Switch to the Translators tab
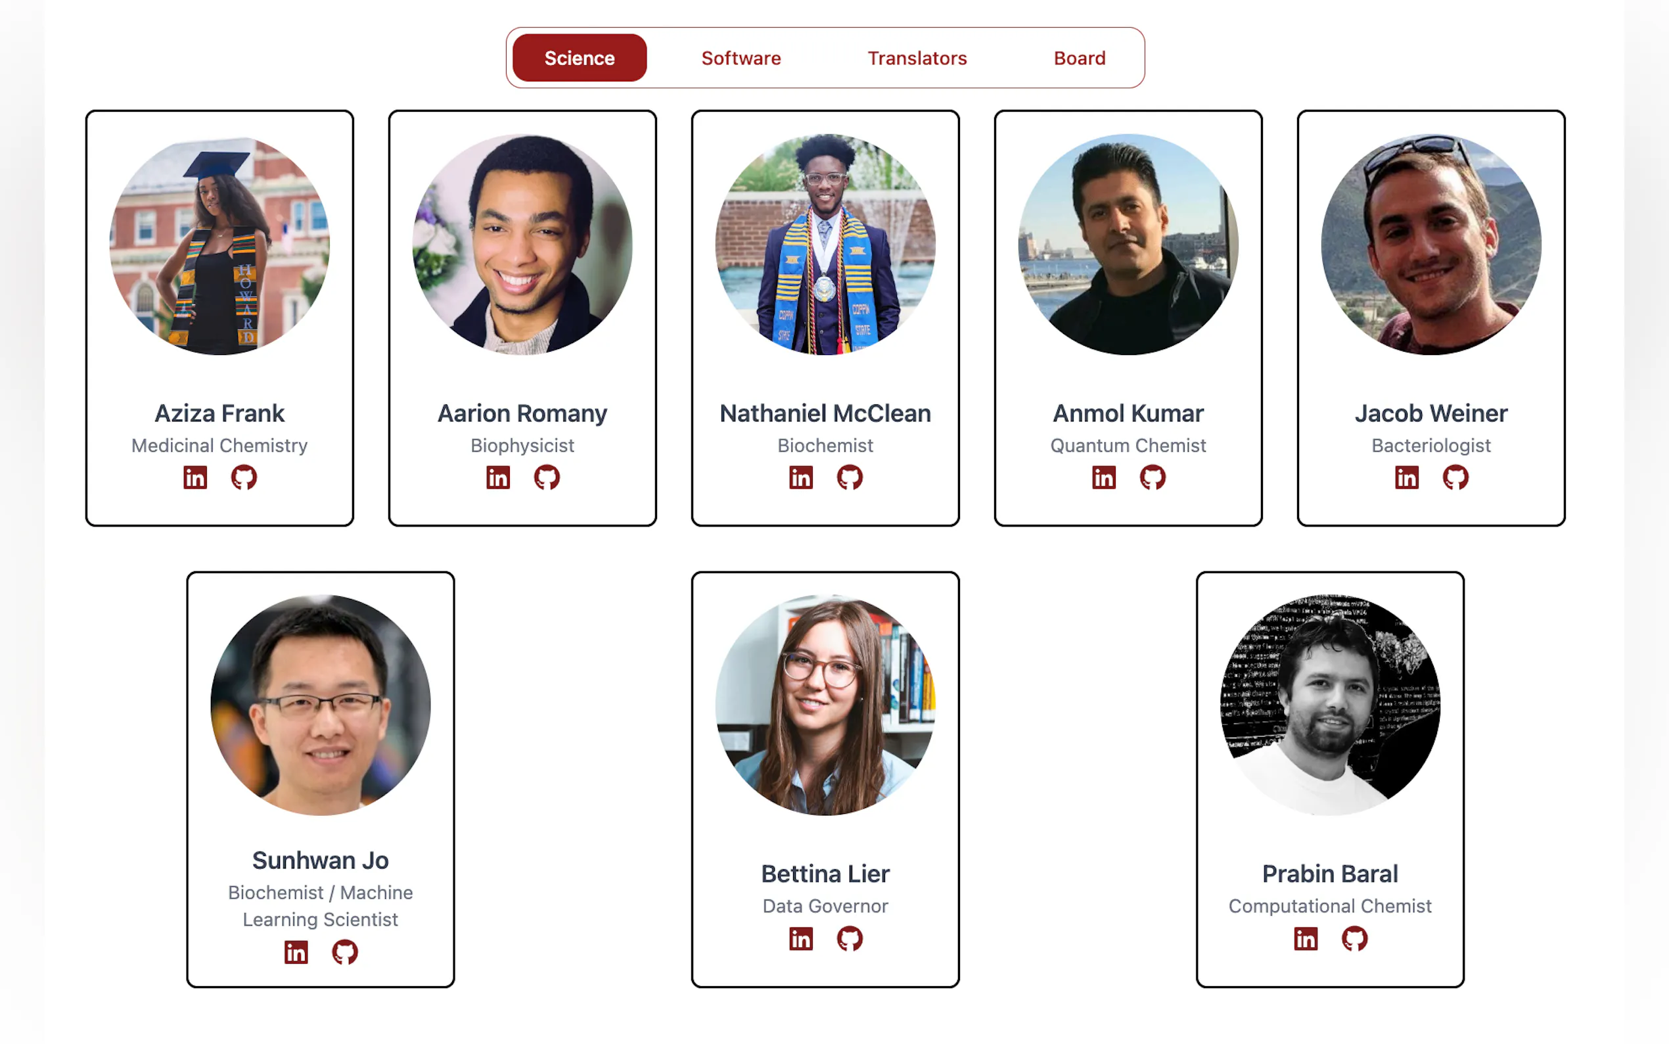1669x1044 pixels. (917, 58)
